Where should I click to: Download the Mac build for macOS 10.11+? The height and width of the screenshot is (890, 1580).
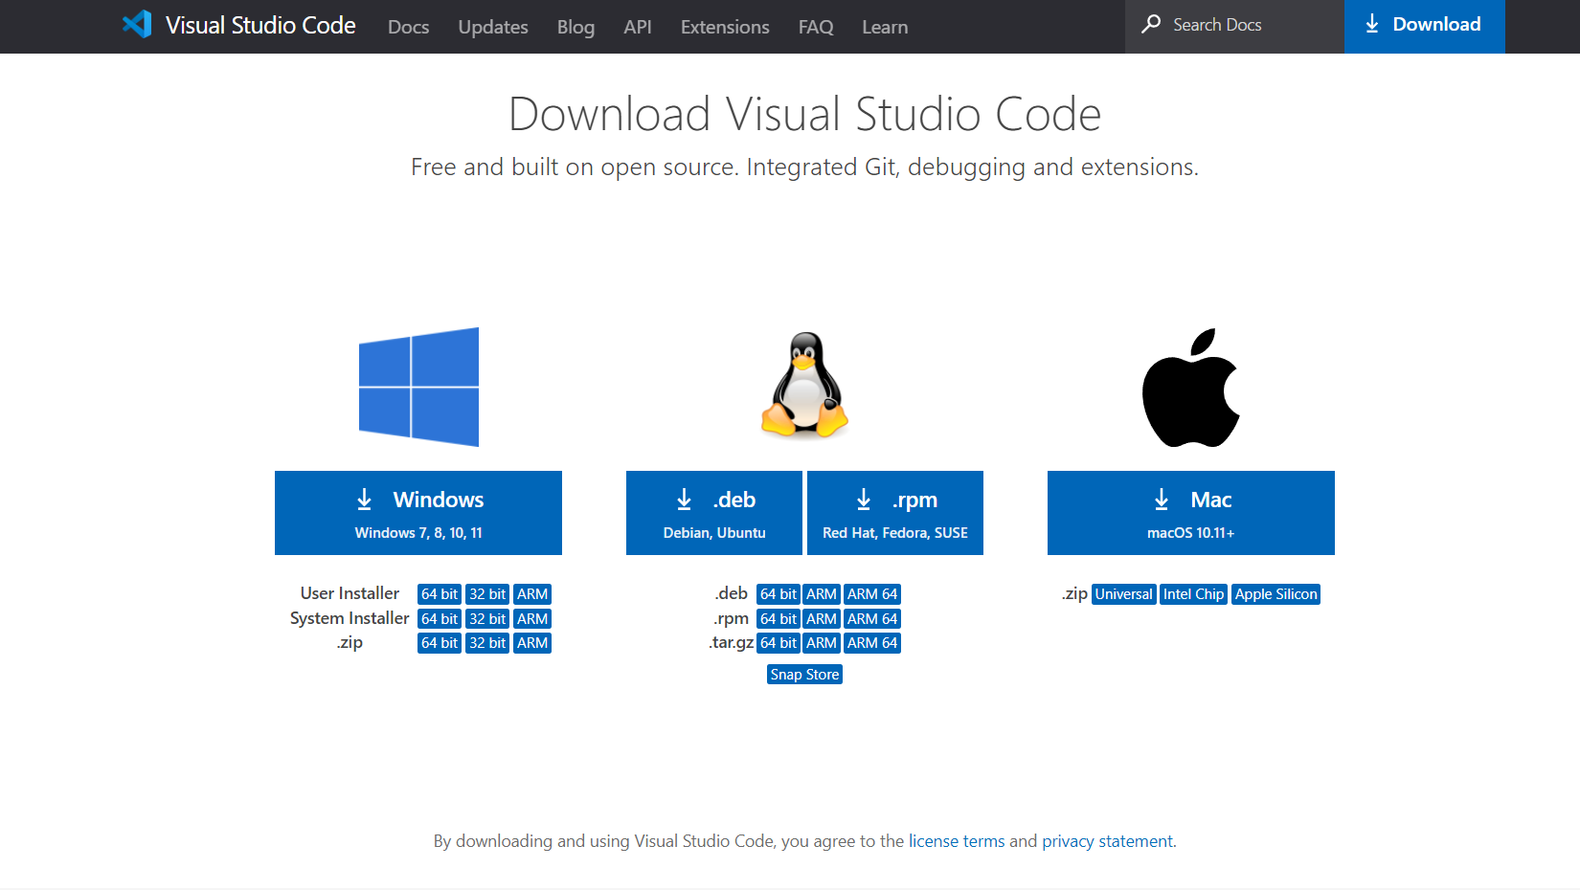[x=1190, y=513]
